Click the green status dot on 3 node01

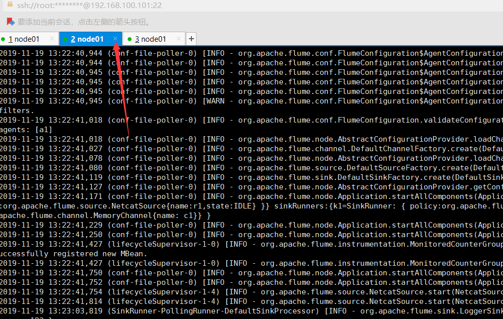[x=130, y=39]
